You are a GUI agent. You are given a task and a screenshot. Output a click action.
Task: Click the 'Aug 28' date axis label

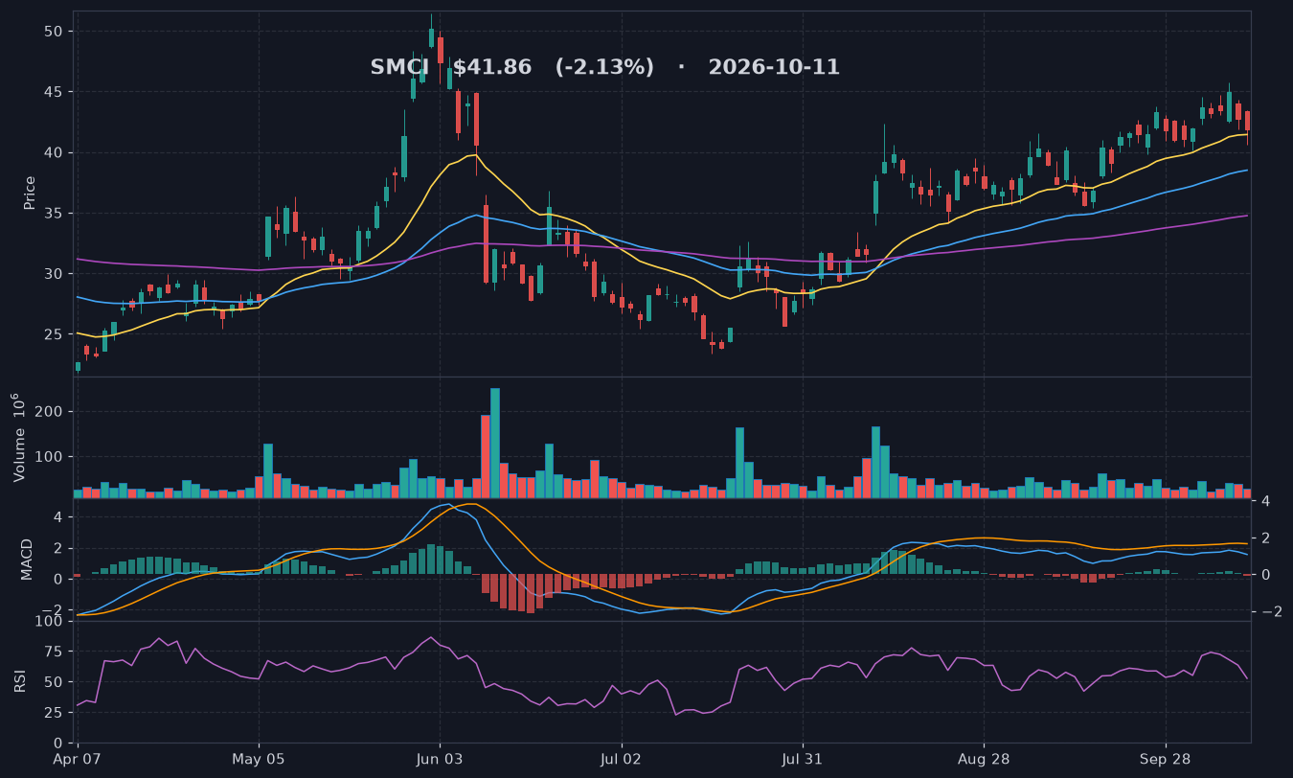click(x=985, y=759)
